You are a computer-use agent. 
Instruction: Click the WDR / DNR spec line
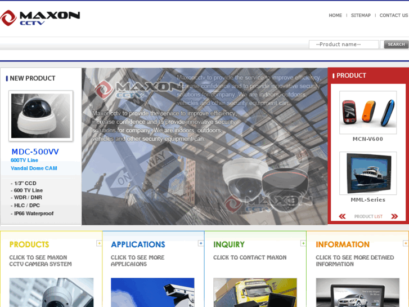point(26,198)
